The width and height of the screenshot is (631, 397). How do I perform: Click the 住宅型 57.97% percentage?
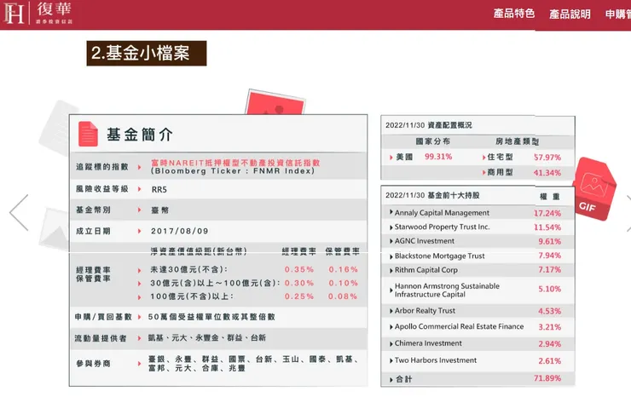[547, 158]
